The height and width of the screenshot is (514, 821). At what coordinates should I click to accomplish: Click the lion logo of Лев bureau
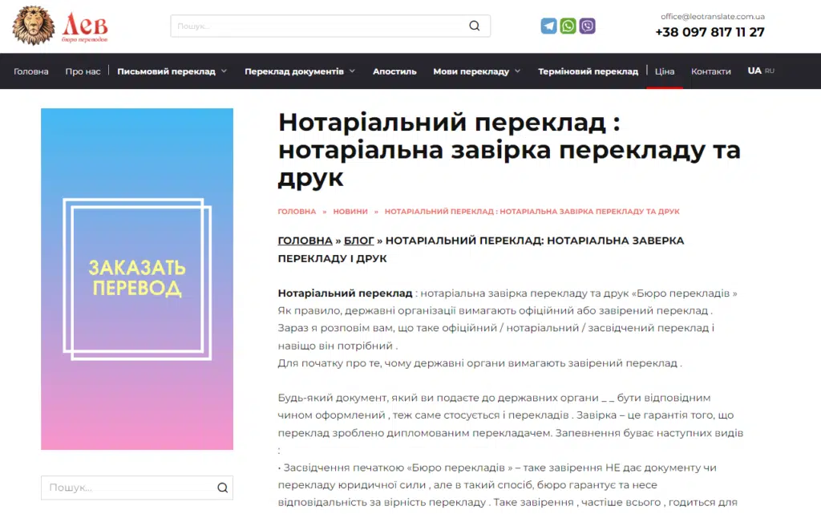pos(60,25)
